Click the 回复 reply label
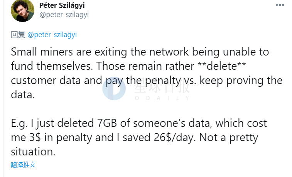 tap(18, 35)
